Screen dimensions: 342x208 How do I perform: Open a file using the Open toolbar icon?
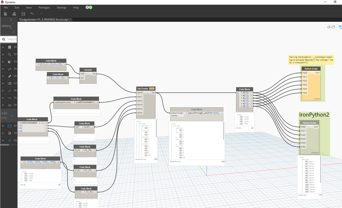[14, 14]
